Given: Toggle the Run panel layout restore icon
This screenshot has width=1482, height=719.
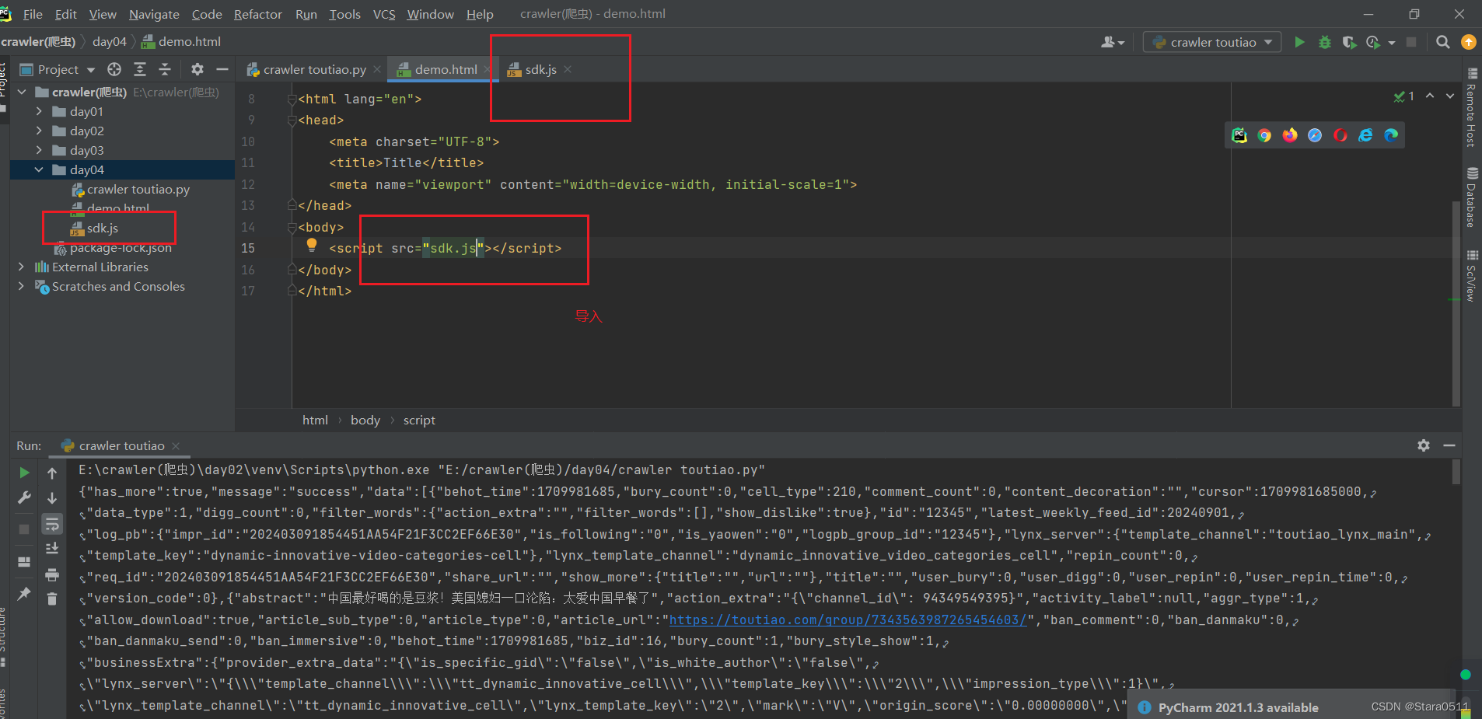Looking at the screenshot, I should coord(24,561).
